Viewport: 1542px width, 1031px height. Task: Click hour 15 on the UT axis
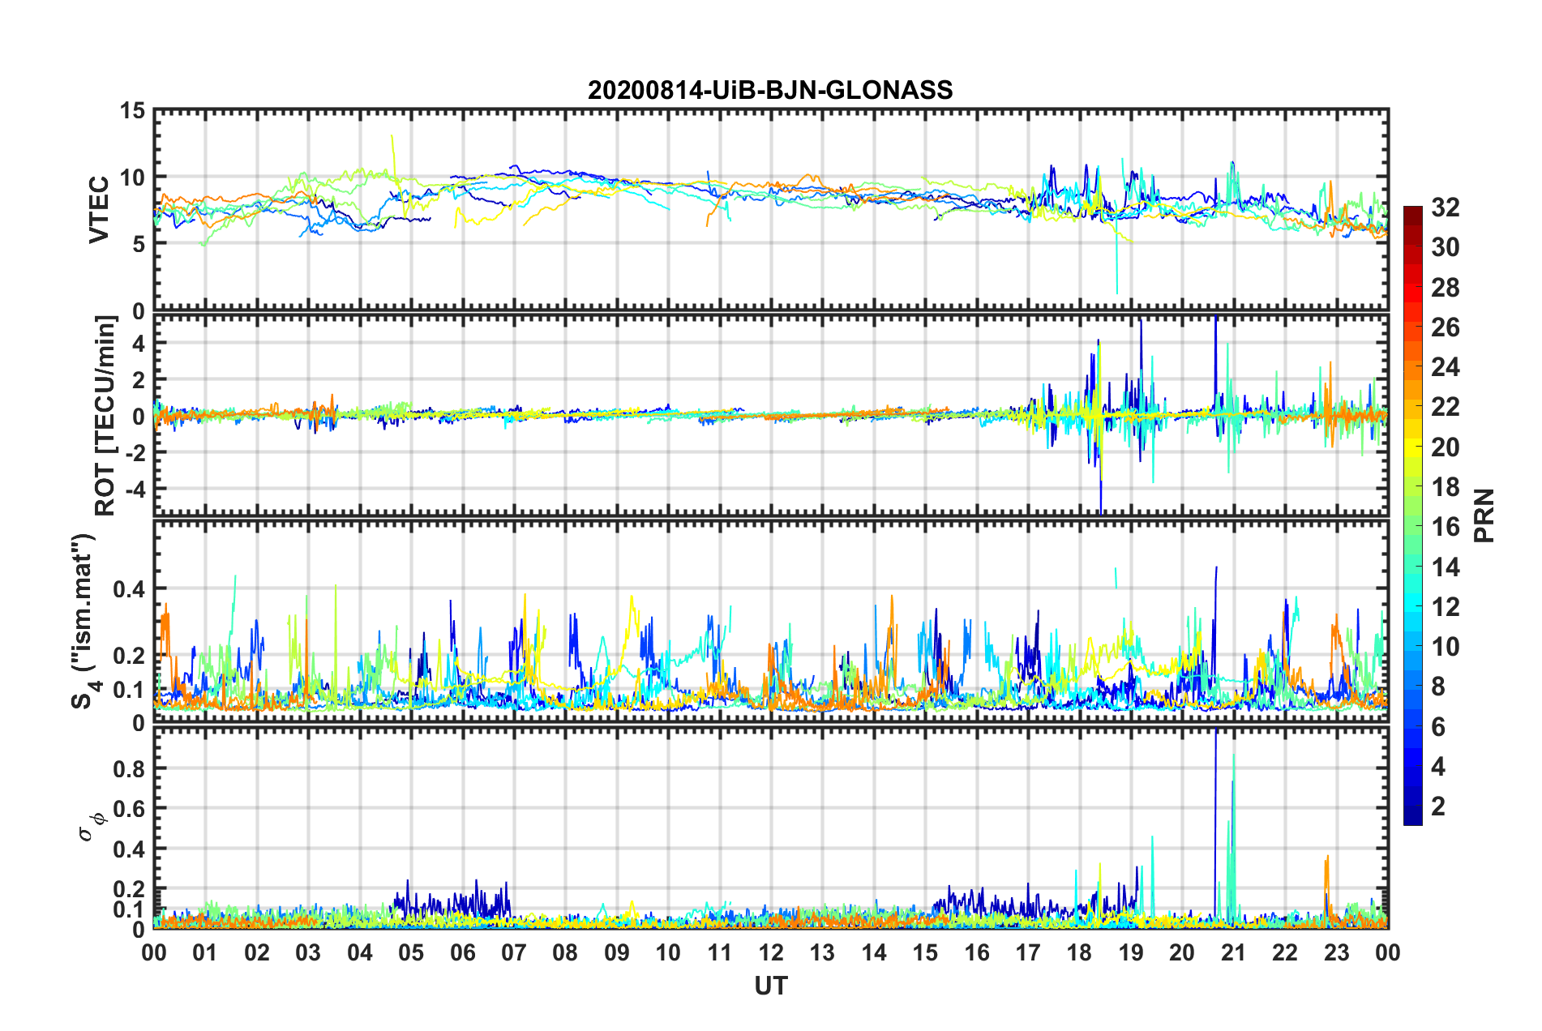925,952
